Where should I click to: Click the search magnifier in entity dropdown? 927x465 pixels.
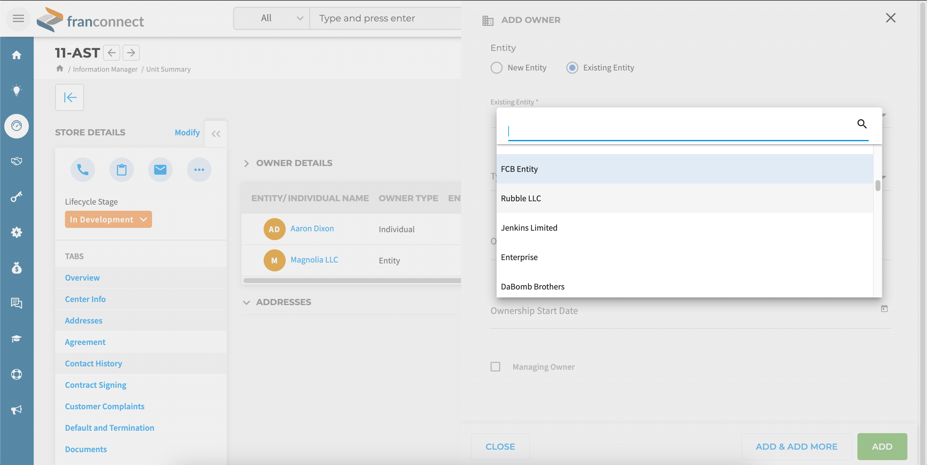861,124
